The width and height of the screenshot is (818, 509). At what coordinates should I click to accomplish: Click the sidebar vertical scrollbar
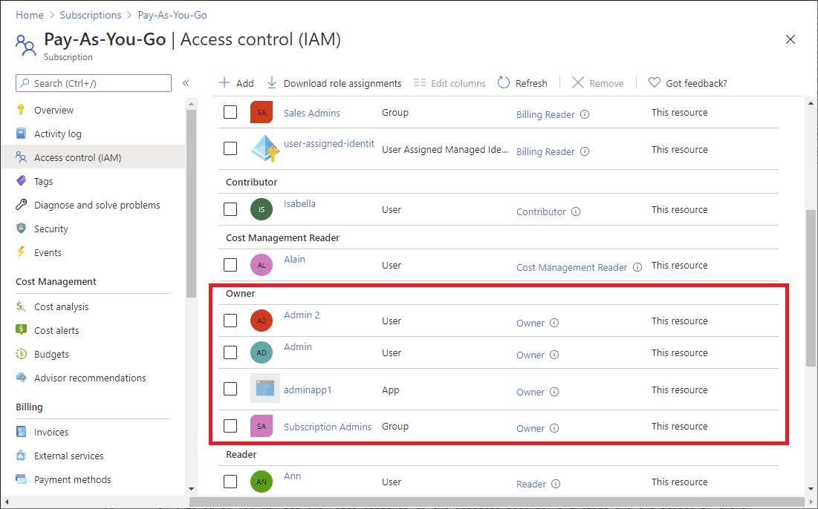(x=191, y=203)
